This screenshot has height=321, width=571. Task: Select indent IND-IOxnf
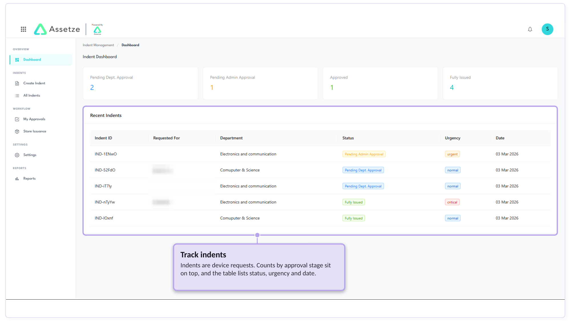[104, 218]
